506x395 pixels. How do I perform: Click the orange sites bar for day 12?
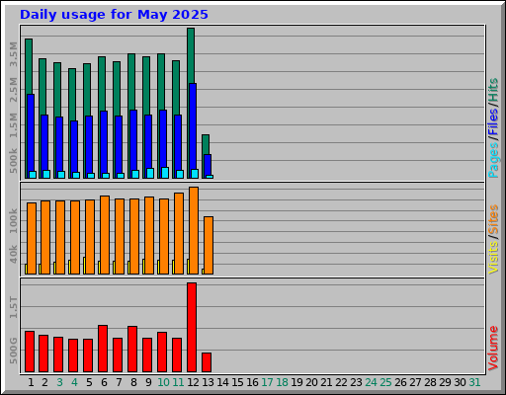[x=194, y=230]
